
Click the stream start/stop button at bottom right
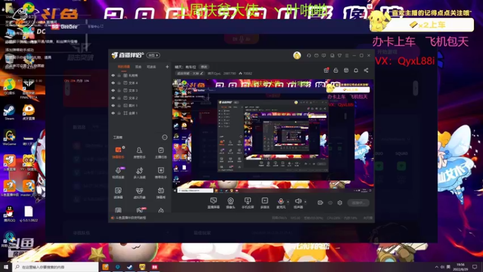359,202
